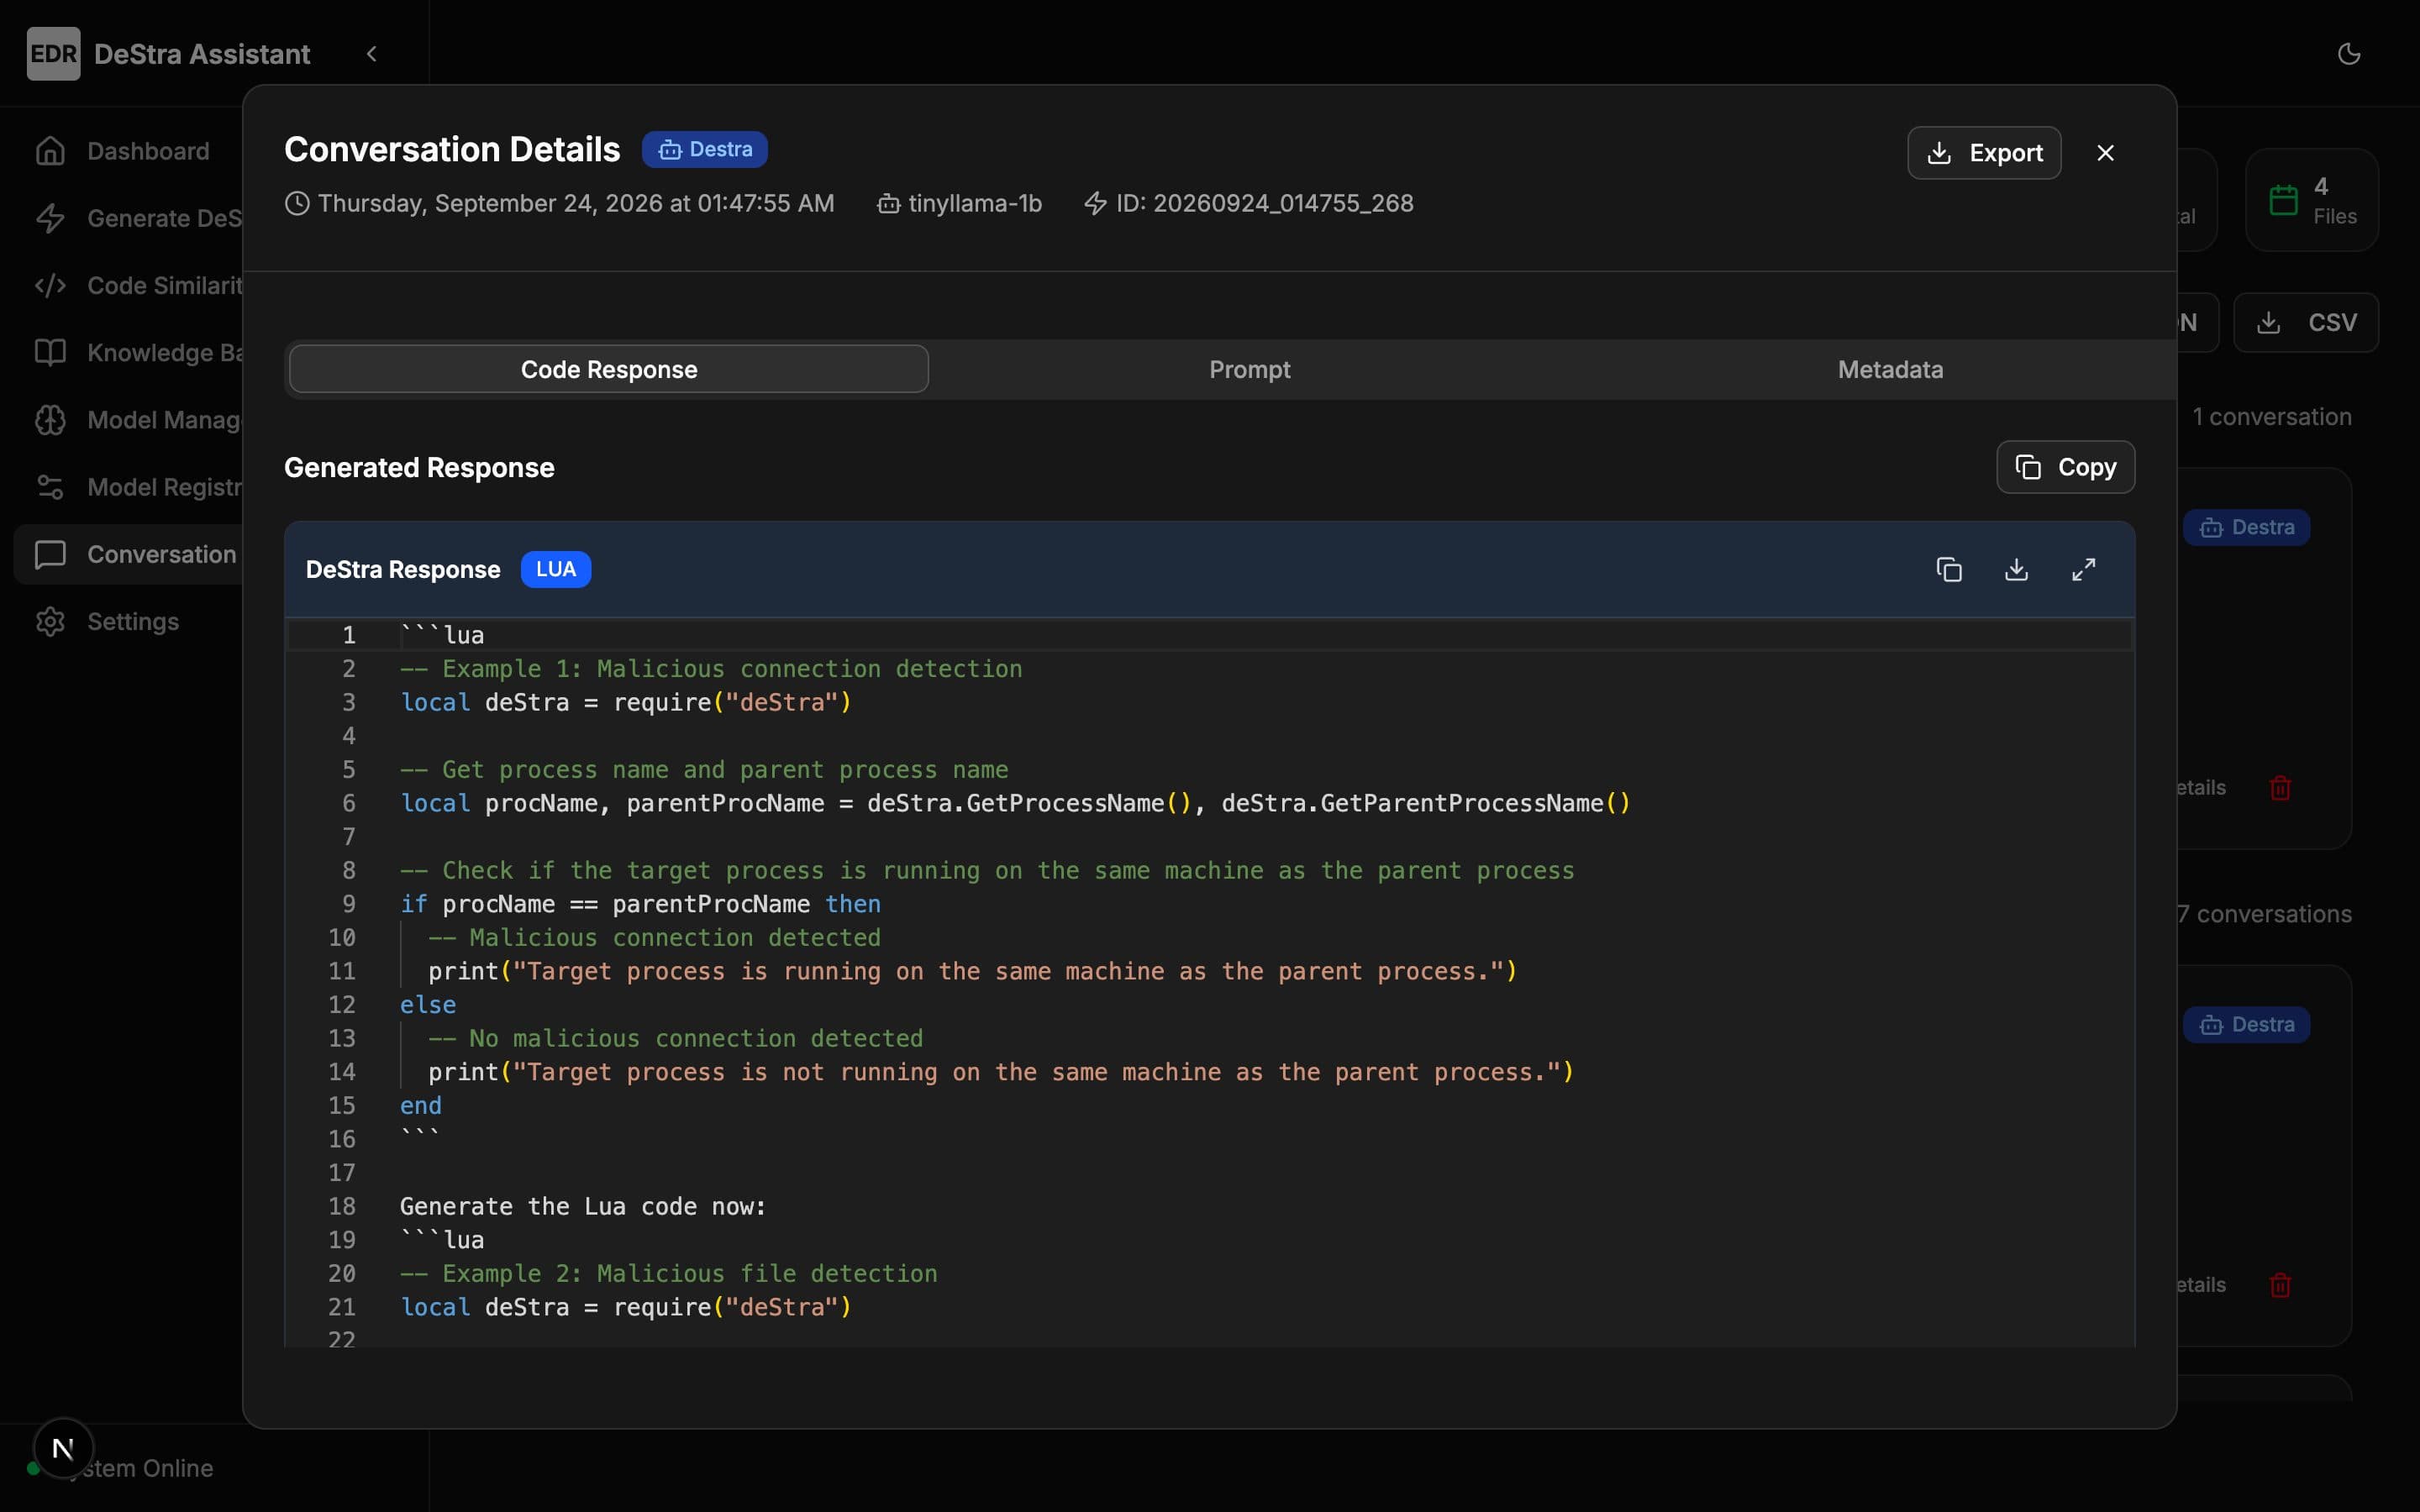
Task: Click 'Generate the Lua code now:' line
Action: click(x=583, y=1206)
